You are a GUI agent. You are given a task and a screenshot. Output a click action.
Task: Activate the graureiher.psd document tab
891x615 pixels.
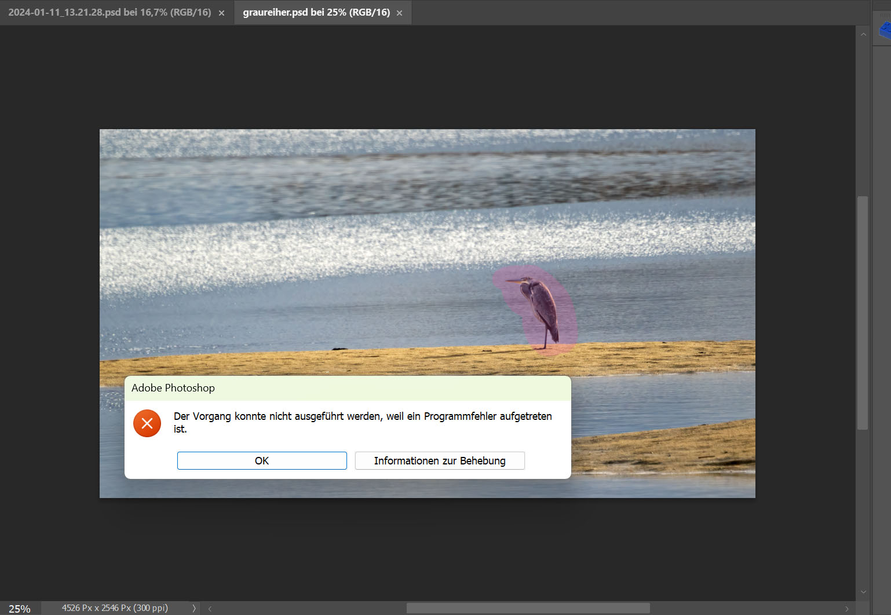point(316,12)
